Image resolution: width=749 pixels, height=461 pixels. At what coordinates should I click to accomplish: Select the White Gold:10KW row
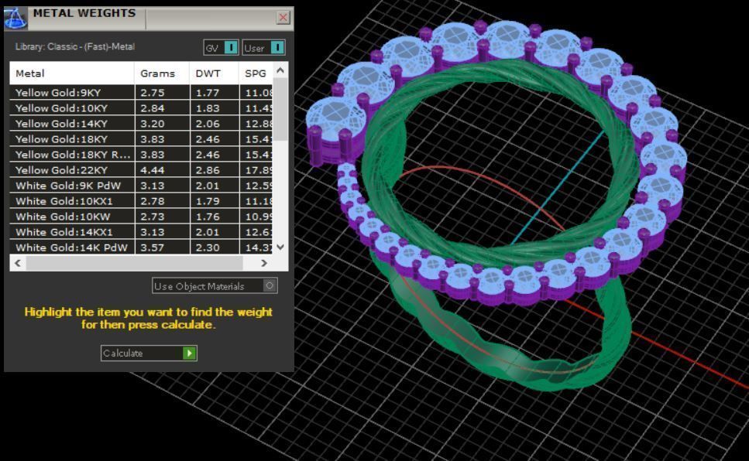click(x=142, y=217)
